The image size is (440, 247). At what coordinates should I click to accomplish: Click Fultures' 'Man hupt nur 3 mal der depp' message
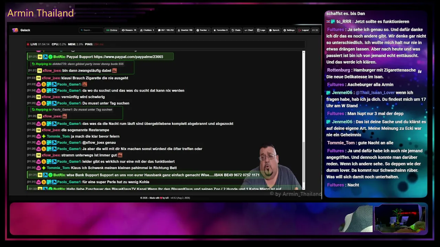click(x=365, y=114)
